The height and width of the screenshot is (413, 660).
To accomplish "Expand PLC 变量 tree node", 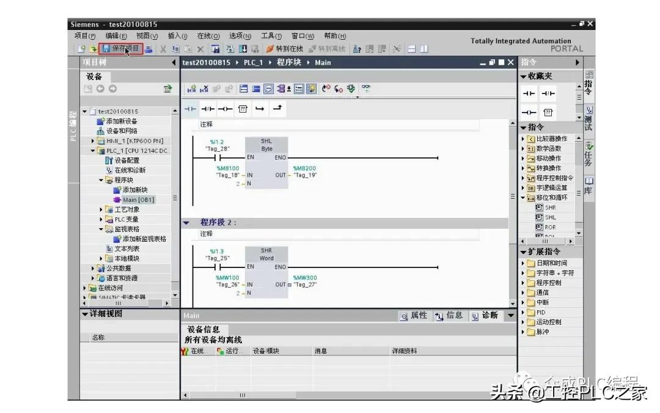I will (101, 219).
